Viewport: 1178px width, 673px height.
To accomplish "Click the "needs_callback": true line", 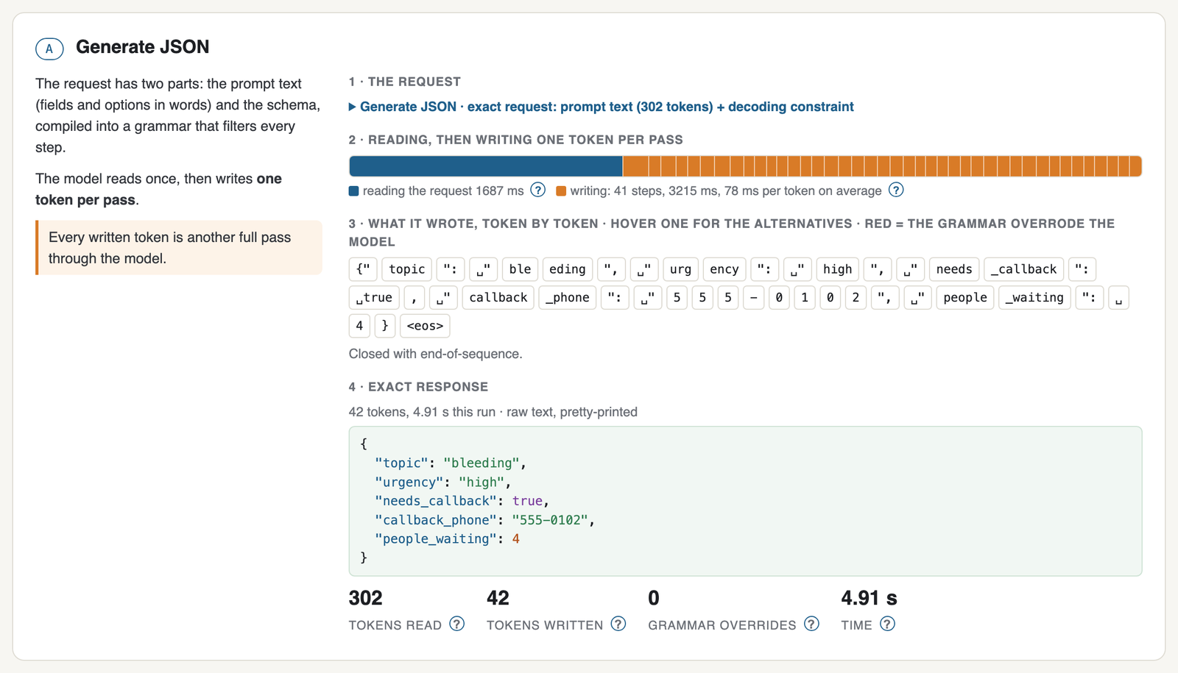I will point(462,501).
